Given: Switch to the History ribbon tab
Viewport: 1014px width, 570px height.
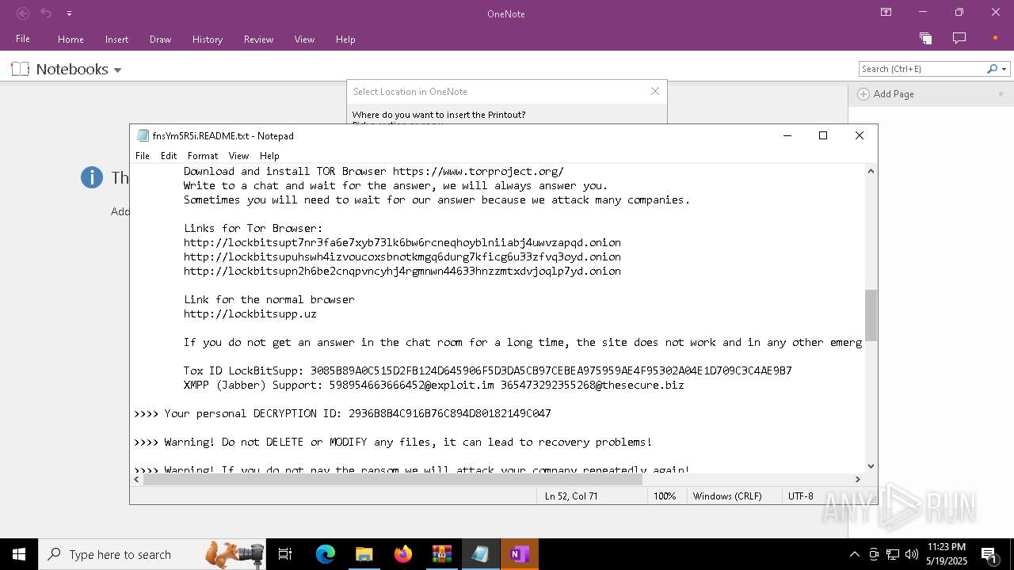Looking at the screenshot, I should pos(208,39).
